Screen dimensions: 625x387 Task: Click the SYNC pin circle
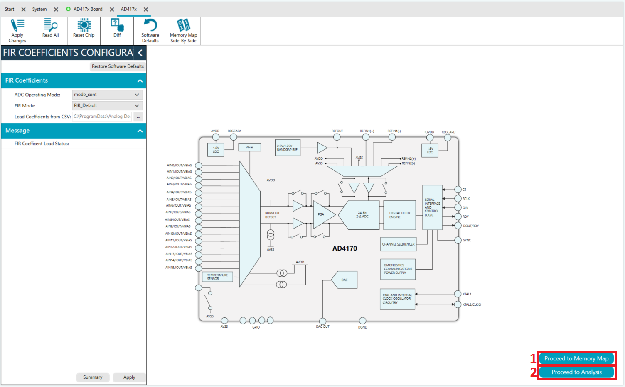[458, 240]
